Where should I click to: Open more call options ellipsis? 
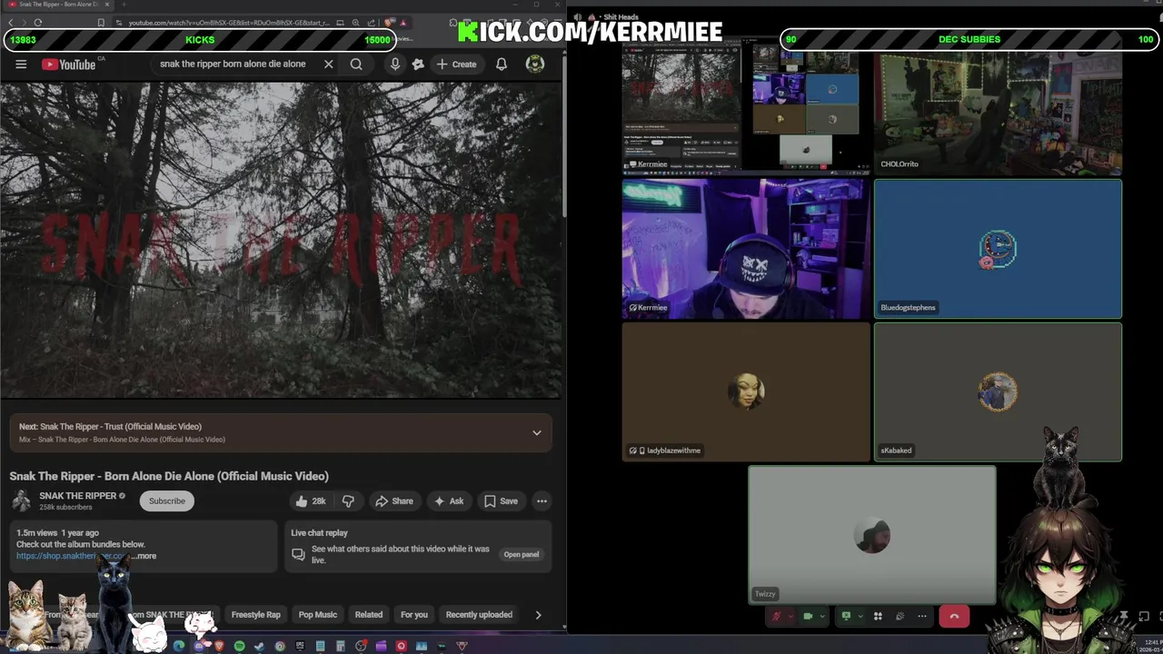[x=922, y=616]
